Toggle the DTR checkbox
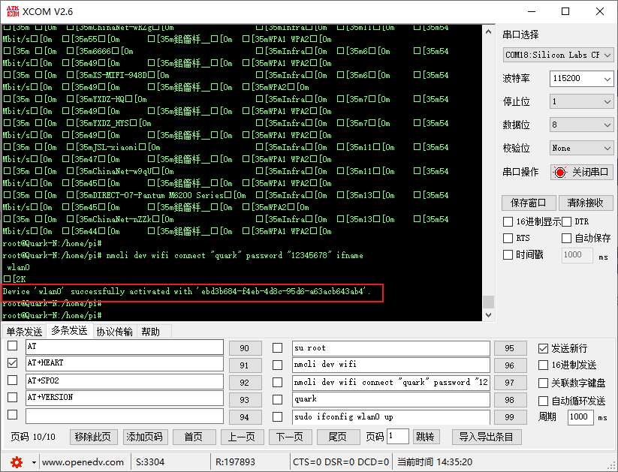Screen dimensions: 618x472 [x=566, y=222]
